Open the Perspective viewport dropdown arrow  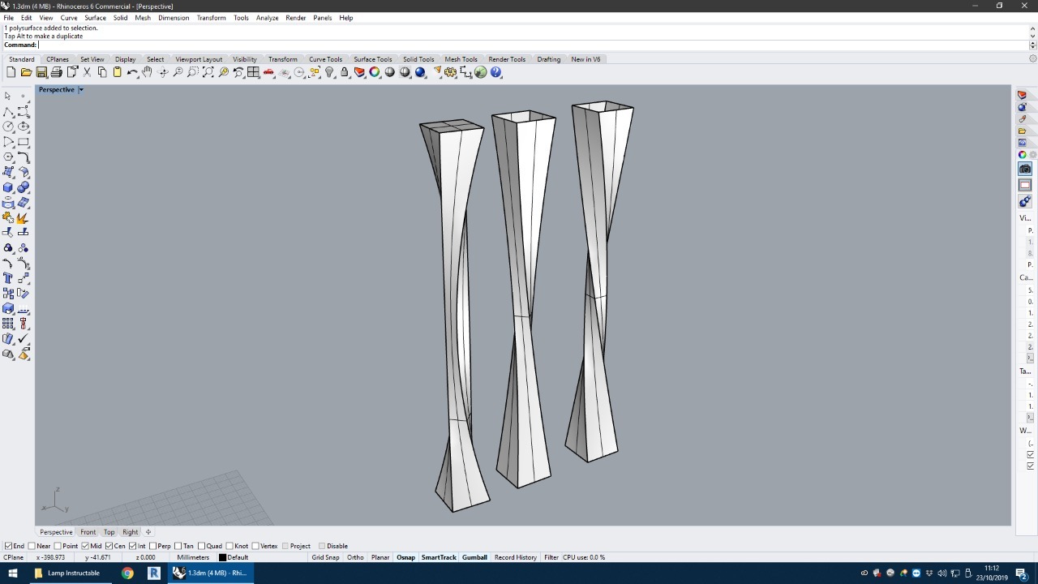click(x=81, y=89)
